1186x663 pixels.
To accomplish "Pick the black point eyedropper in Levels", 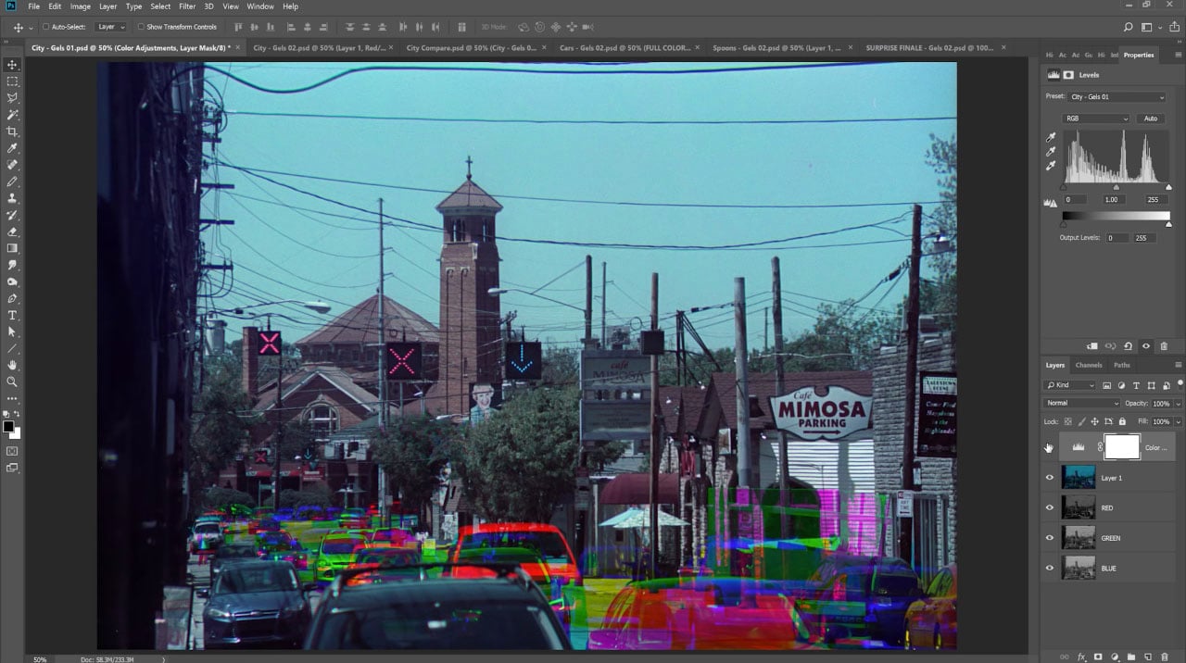I will tap(1051, 136).
